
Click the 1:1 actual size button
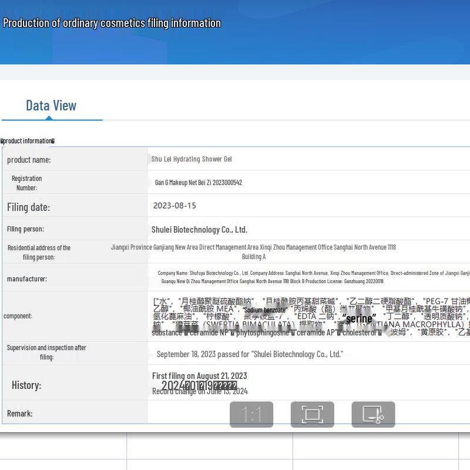[x=251, y=415]
